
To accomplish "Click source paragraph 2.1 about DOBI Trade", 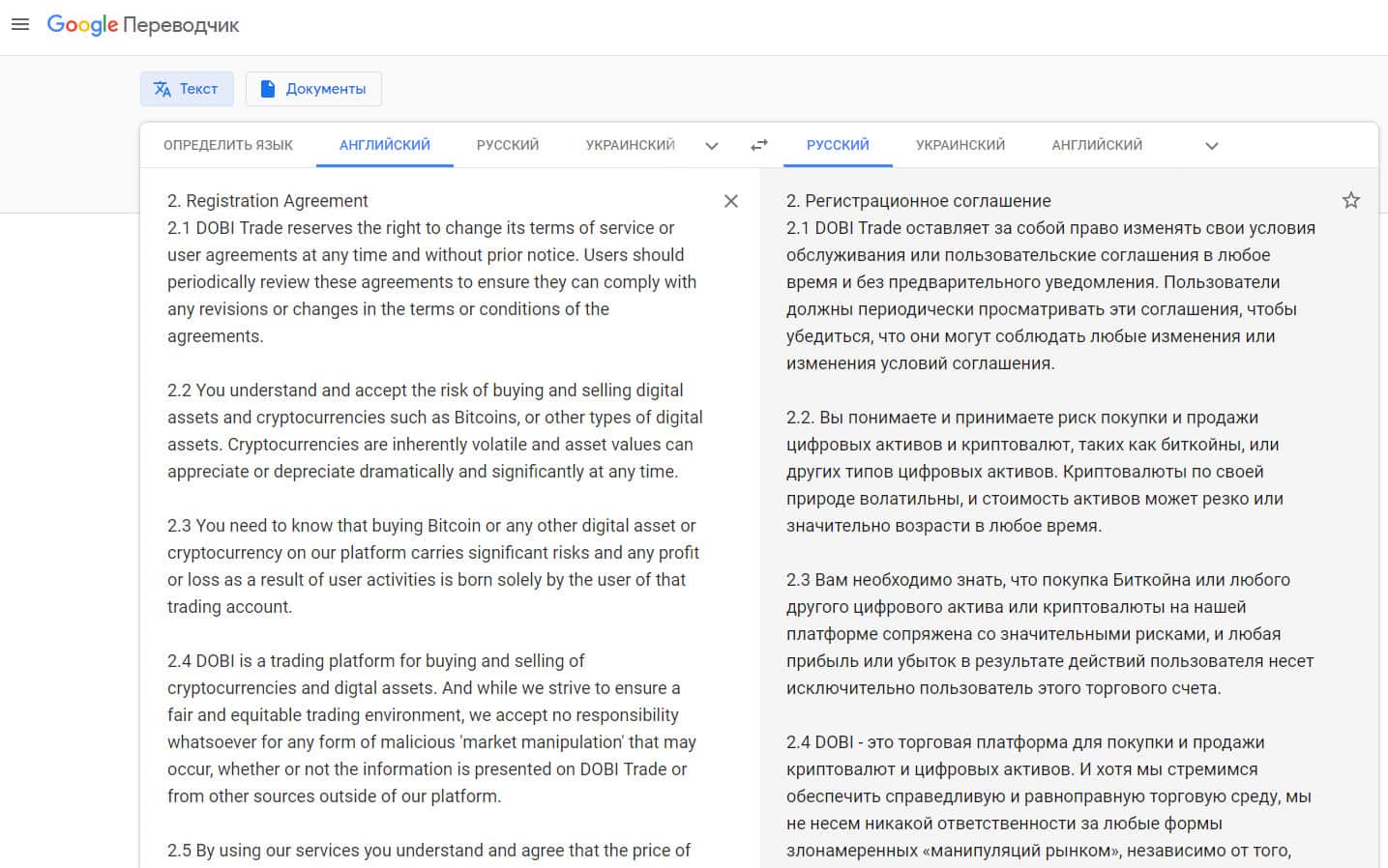I will tap(432, 282).
